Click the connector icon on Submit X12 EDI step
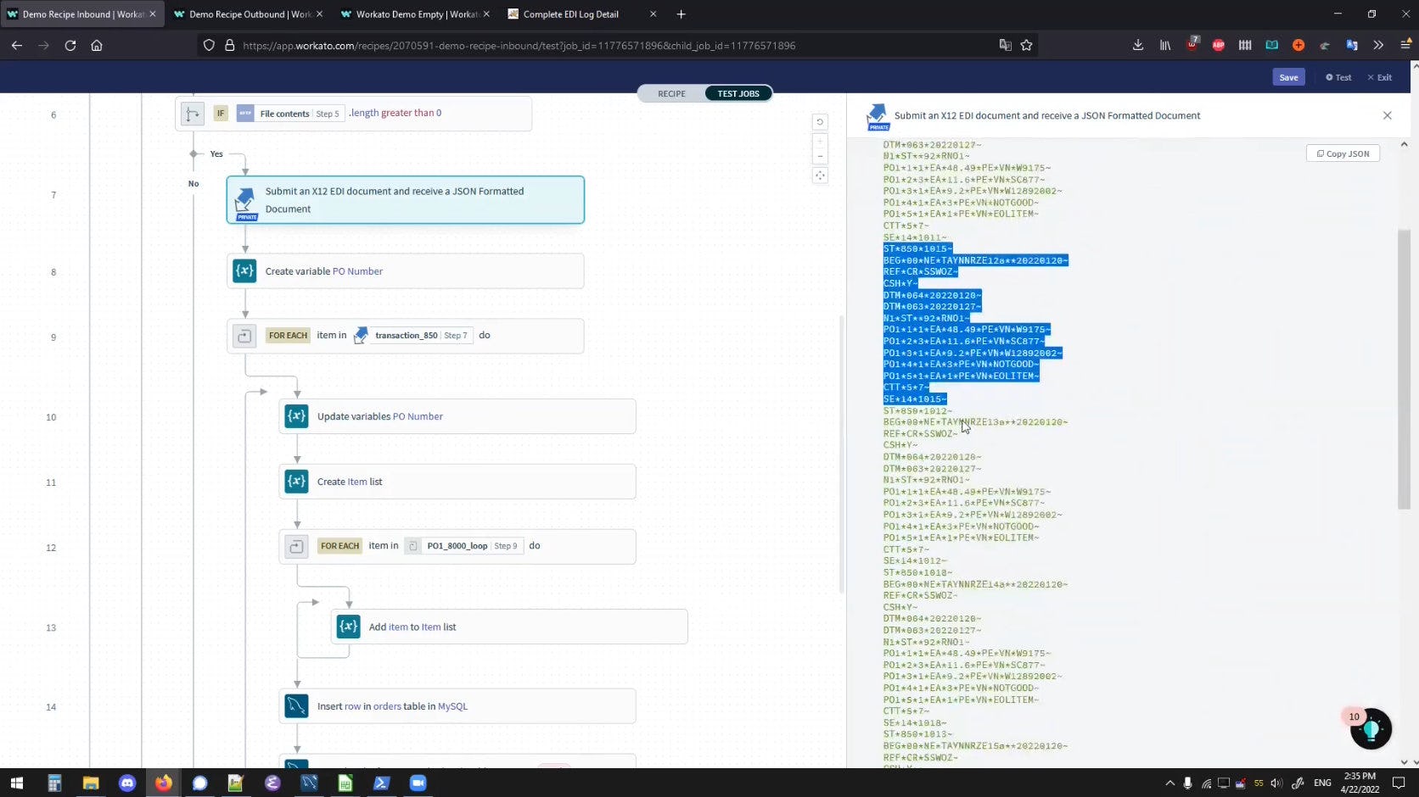Image resolution: width=1419 pixels, height=797 pixels. click(244, 200)
